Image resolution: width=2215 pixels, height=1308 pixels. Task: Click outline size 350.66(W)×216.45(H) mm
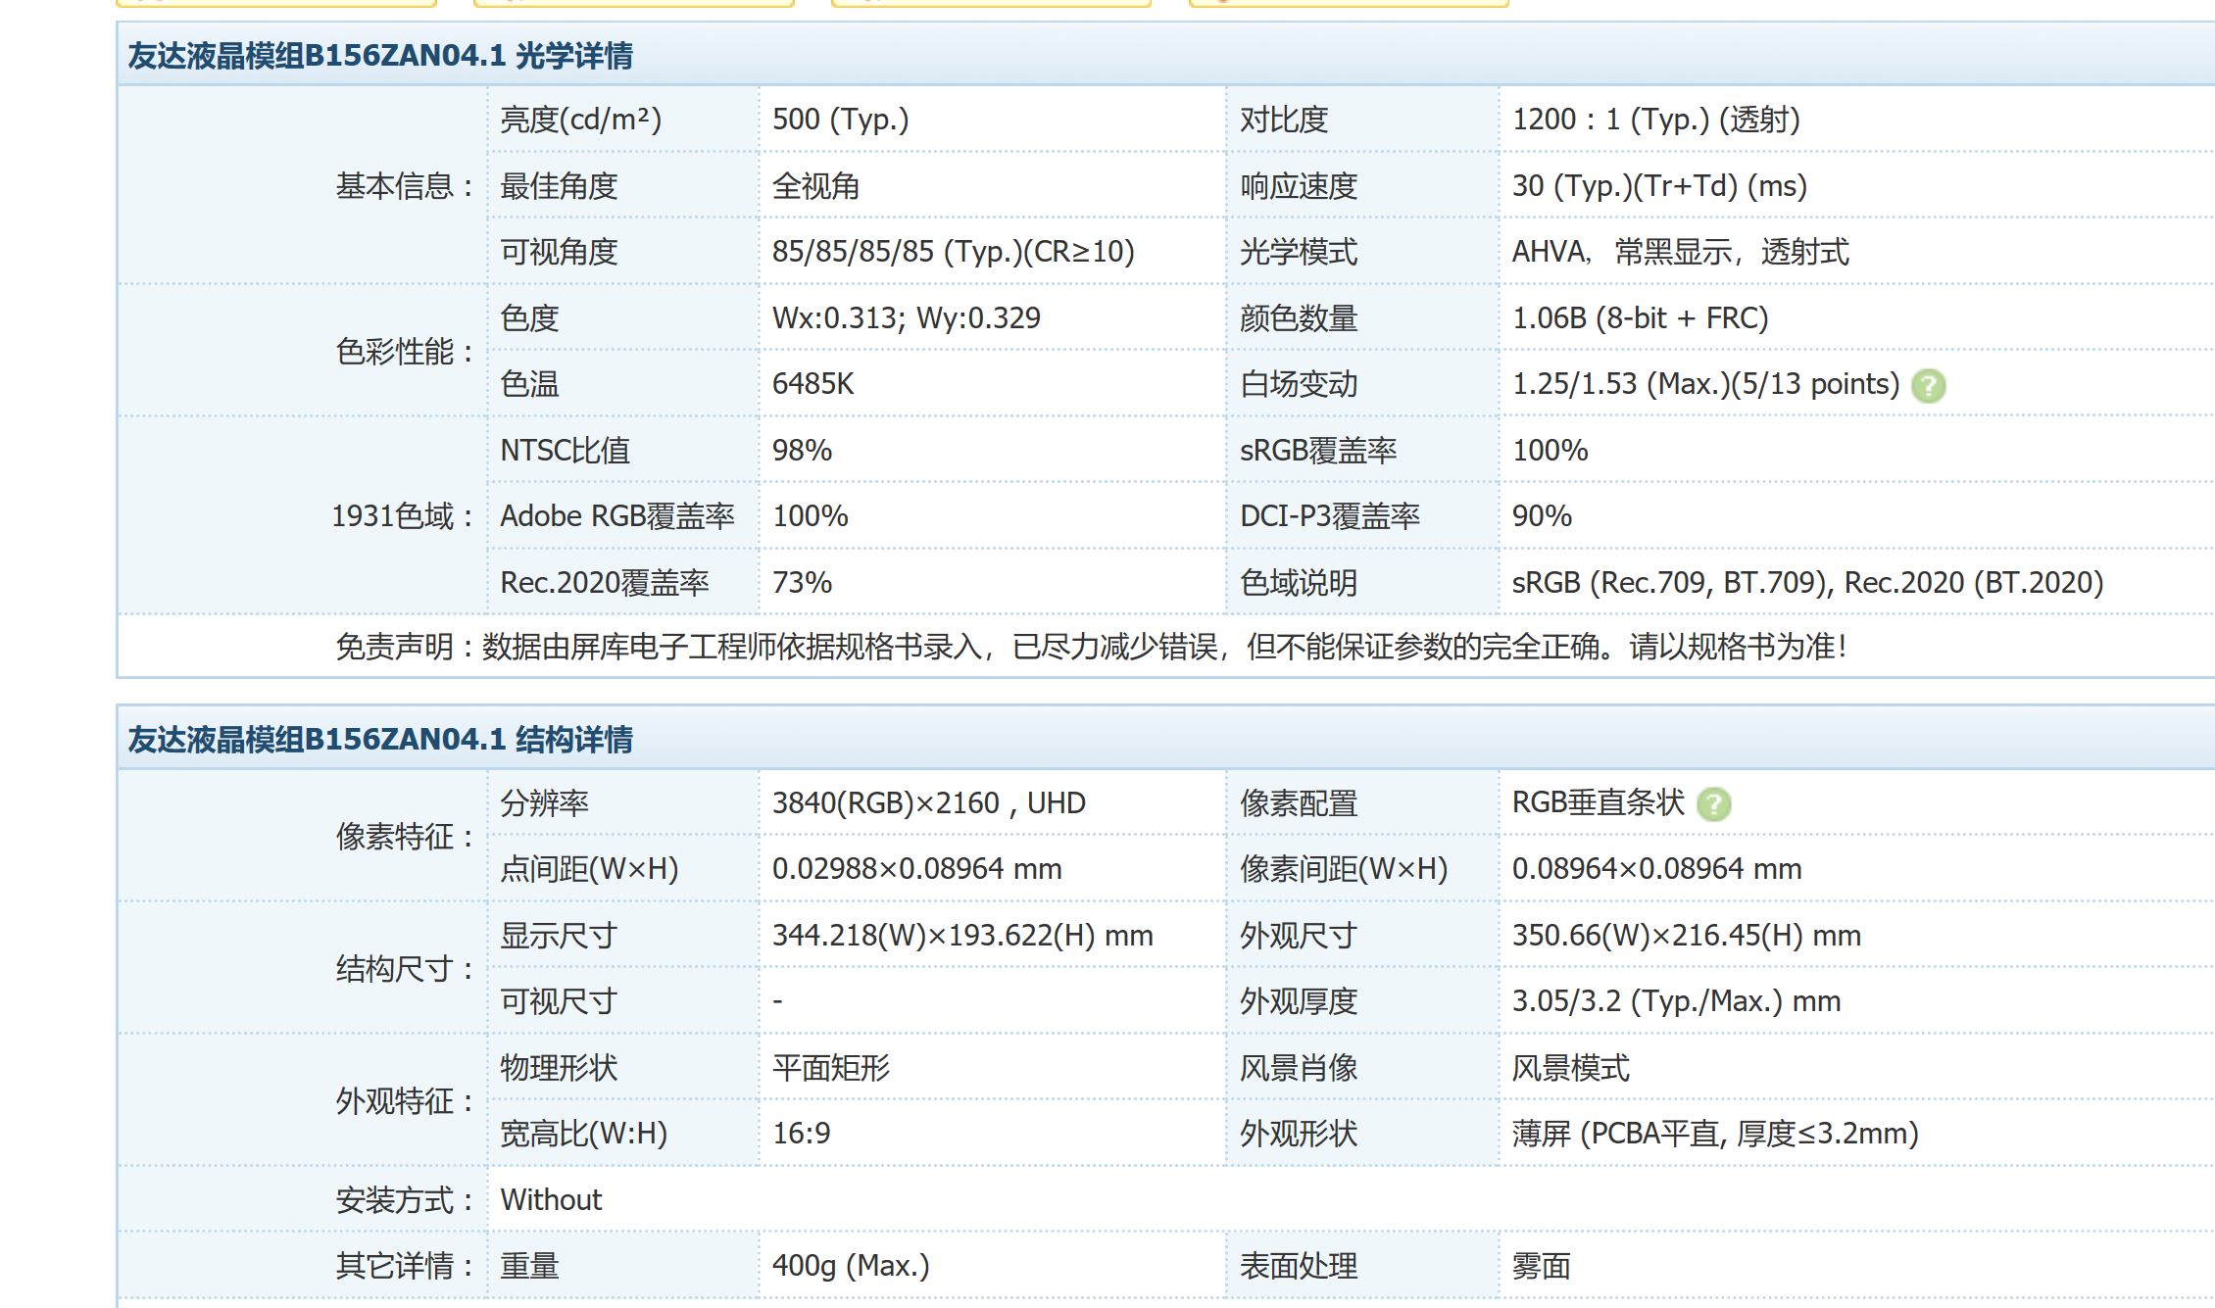click(x=1686, y=936)
